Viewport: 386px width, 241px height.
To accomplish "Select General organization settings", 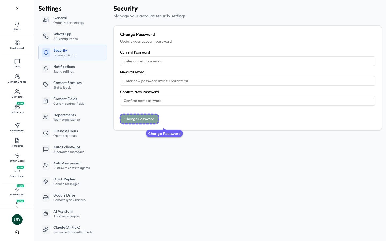I will (x=73, y=20).
